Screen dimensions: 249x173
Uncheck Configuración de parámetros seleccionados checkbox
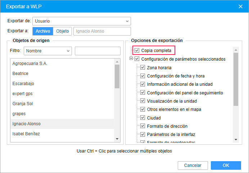click(137, 59)
